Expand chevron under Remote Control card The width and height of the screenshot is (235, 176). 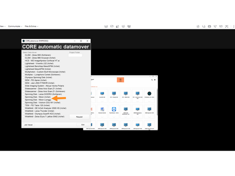tap(102, 117)
